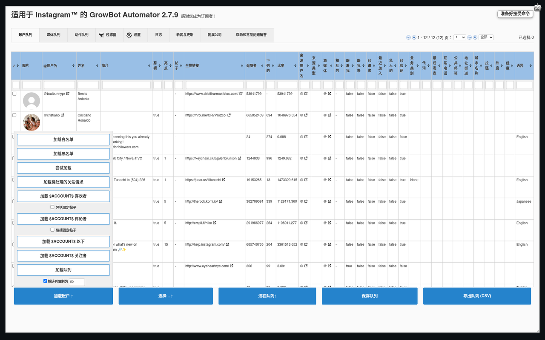
Task: Open external link icon after hrbl.me/CR7Pro2col URL
Action: (229, 115)
